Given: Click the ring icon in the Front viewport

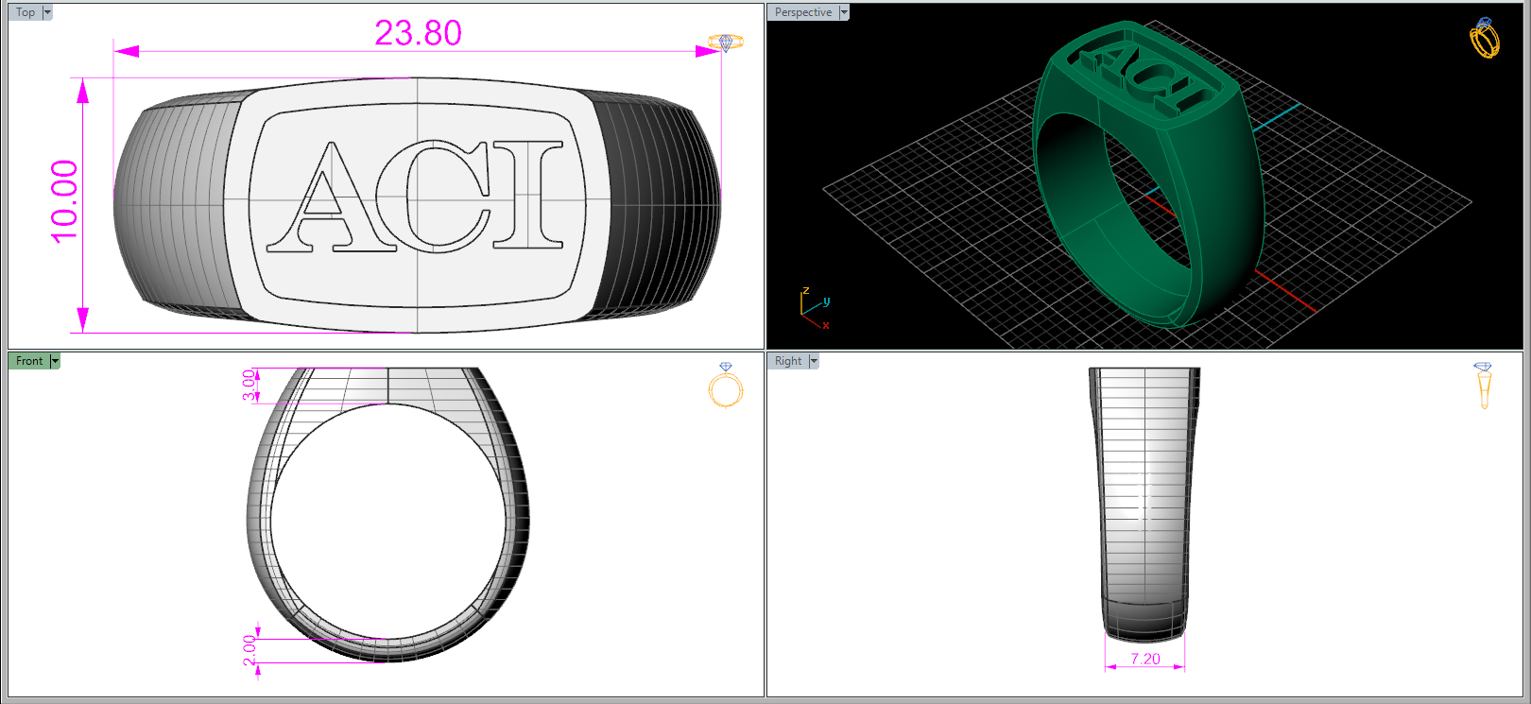Looking at the screenshot, I should pyautogui.click(x=726, y=385).
